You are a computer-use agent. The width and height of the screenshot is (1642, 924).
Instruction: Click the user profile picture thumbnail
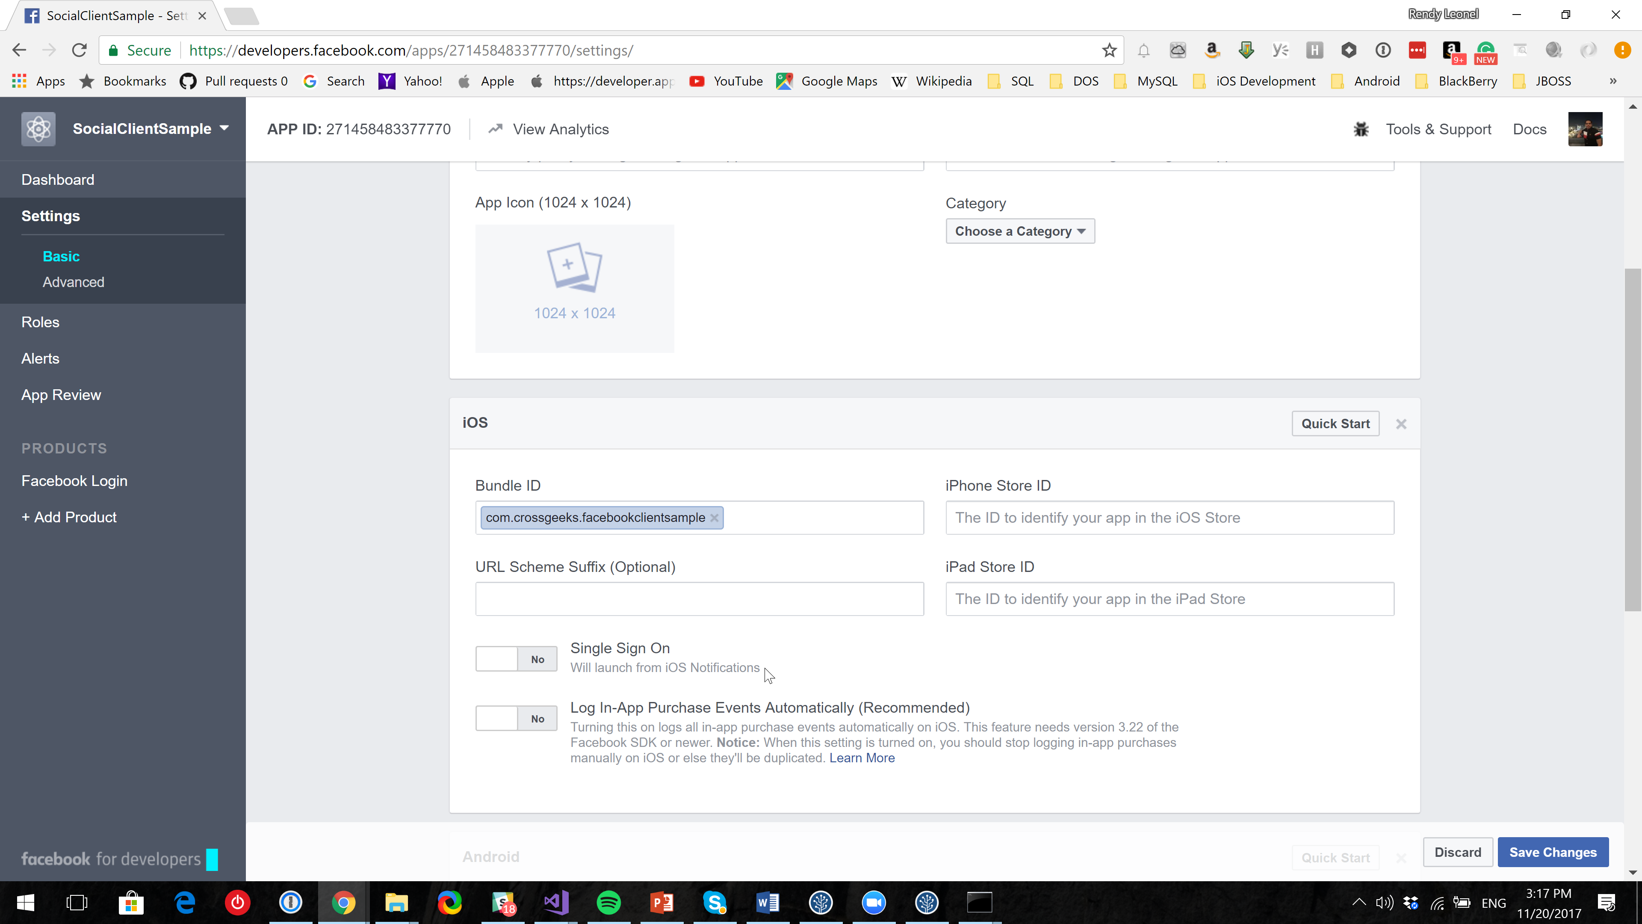[x=1585, y=130]
